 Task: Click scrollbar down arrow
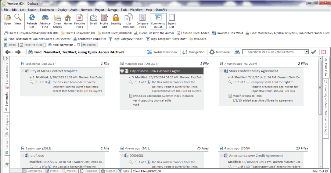(x=320, y=167)
